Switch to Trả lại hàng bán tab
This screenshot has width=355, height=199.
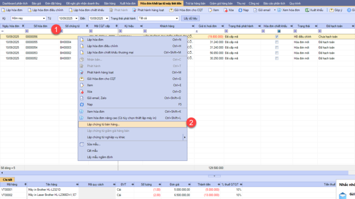195,4
